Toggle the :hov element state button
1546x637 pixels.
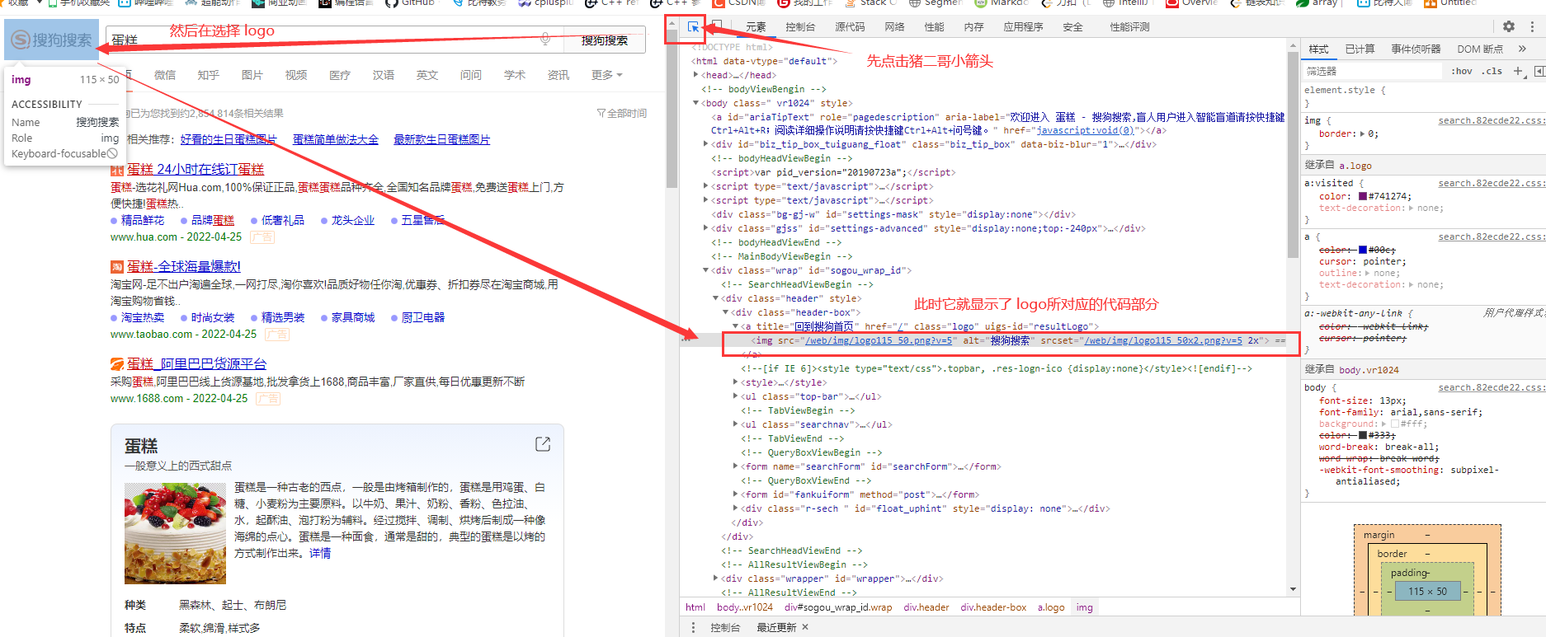[1462, 72]
